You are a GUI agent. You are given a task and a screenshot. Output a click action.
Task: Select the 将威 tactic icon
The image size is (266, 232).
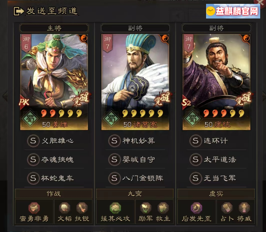click(x=244, y=208)
